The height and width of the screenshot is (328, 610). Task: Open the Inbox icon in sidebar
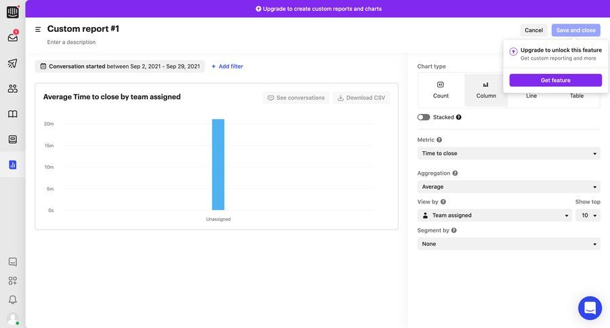pos(12,37)
